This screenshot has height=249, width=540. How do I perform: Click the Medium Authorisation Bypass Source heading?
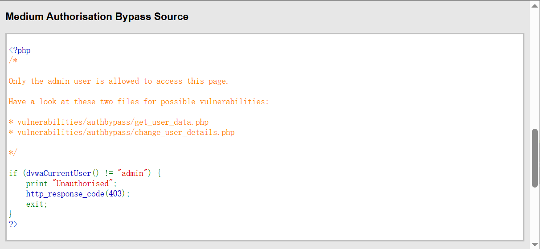tap(97, 17)
